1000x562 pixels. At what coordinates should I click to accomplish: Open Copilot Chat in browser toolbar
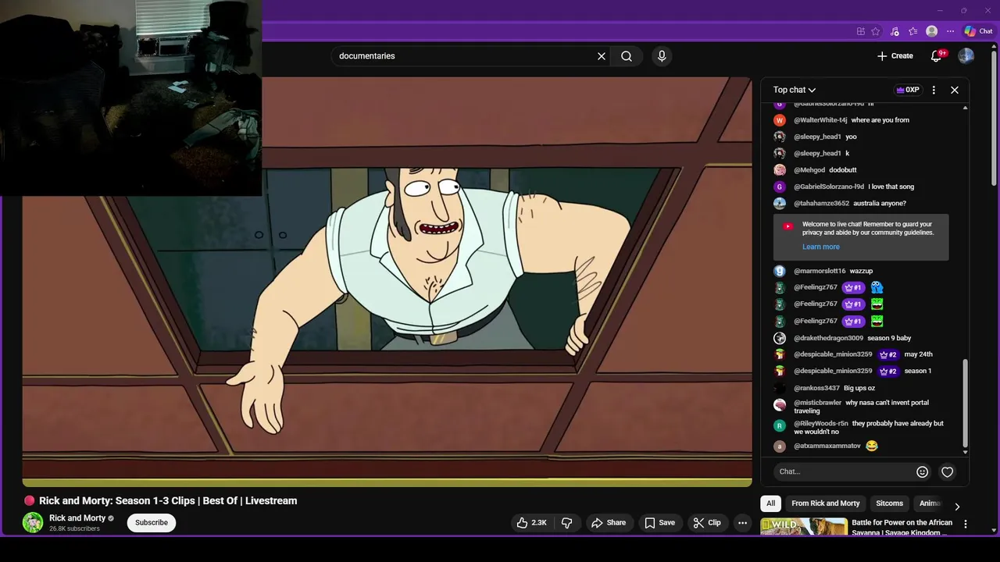[x=978, y=31]
